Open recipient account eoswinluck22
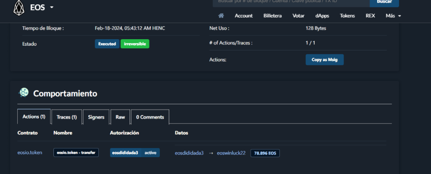The image size is (431, 174). (231, 153)
